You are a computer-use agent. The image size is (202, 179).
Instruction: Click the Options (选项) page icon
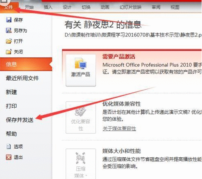coord(9,146)
